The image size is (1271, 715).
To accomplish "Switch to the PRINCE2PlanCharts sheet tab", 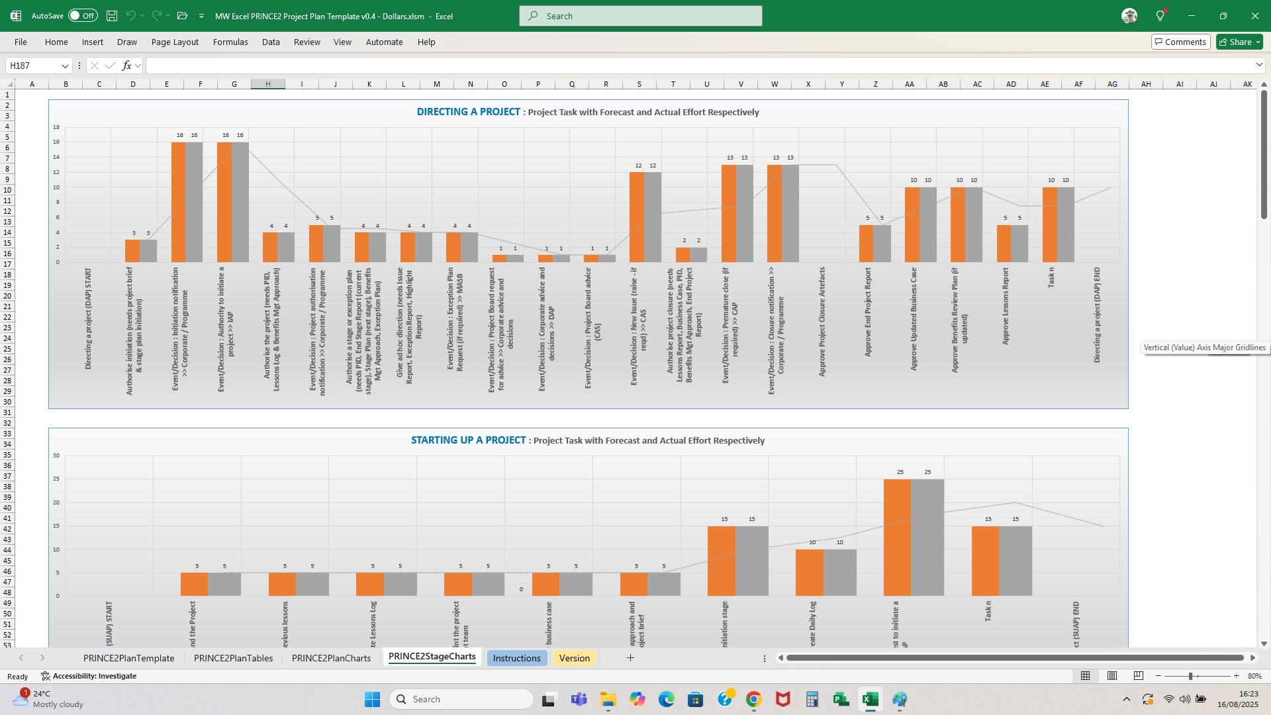I will tap(331, 658).
